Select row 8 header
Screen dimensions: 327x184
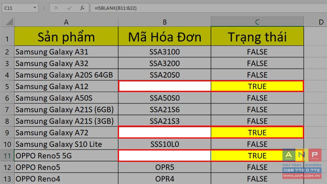pyautogui.click(x=7, y=121)
